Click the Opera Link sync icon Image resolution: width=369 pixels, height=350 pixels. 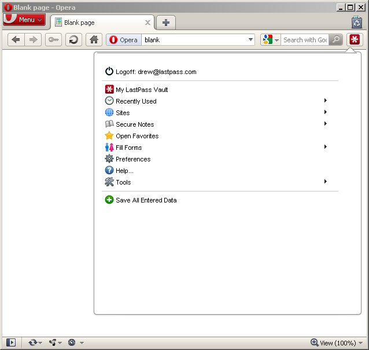click(x=33, y=342)
